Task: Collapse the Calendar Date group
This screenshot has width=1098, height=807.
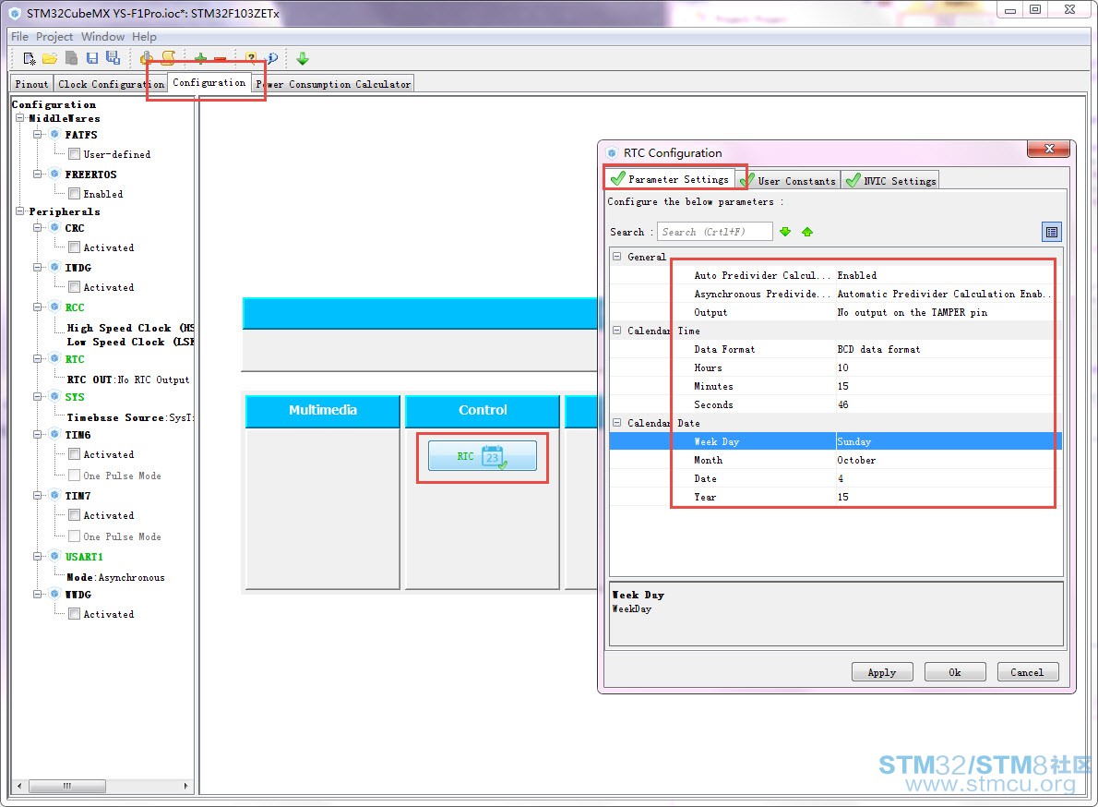Action: [617, 422]
